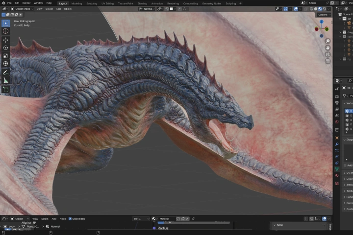
Task: Click the body breadcrumb in node editor
Action: click(10, 227)
